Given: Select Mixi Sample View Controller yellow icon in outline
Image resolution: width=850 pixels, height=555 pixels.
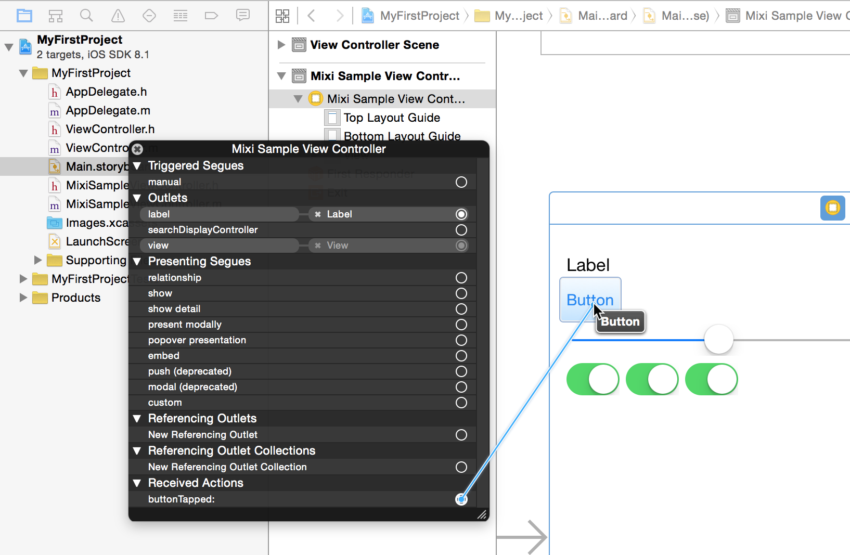Looking at the screenshot, I should pyautogui.click(x=316, y=98).
